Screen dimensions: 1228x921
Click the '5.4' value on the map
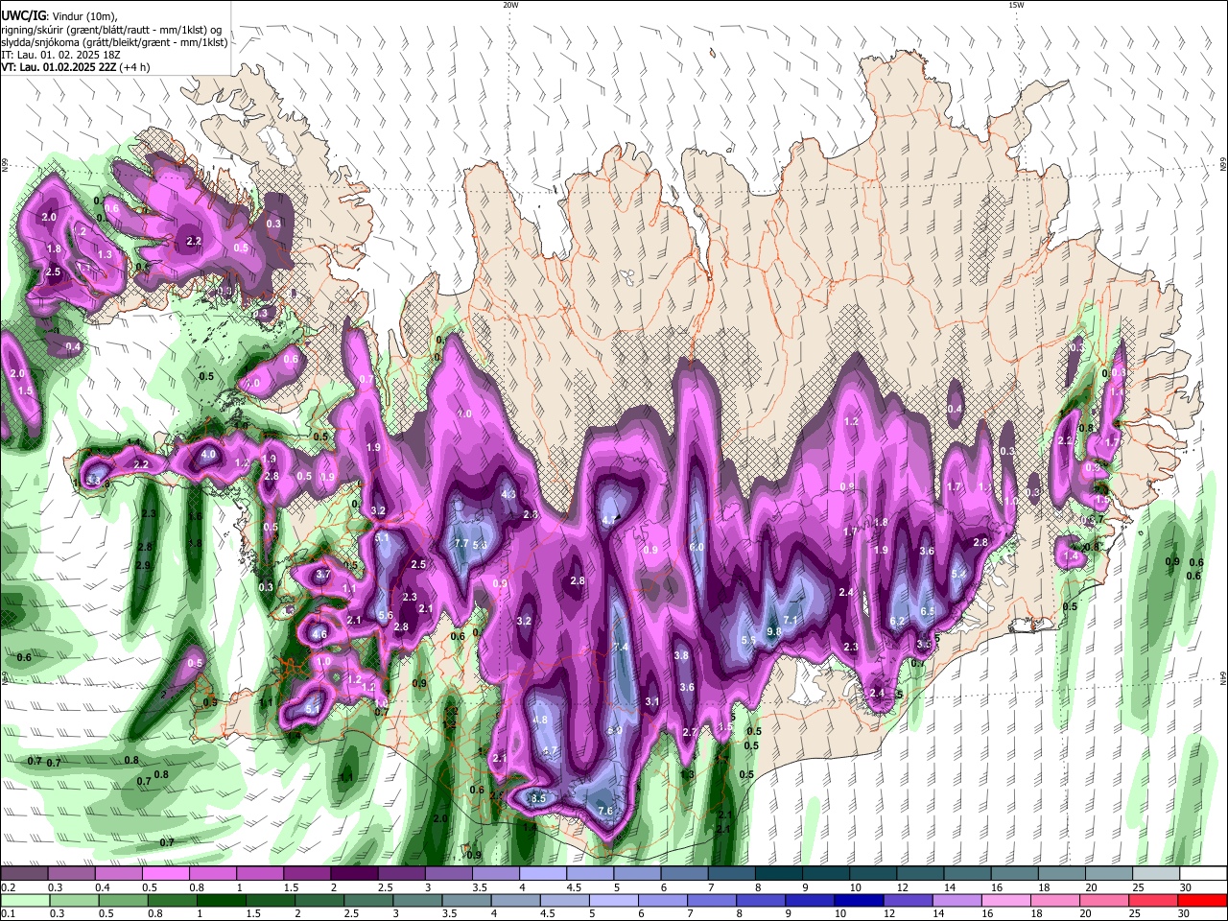(x=958, y=575)
